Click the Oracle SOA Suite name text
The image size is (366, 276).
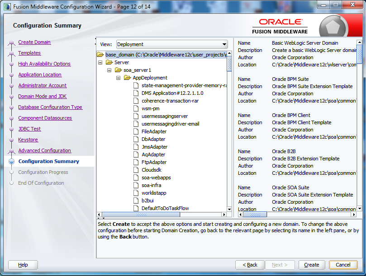pos(290,187)
